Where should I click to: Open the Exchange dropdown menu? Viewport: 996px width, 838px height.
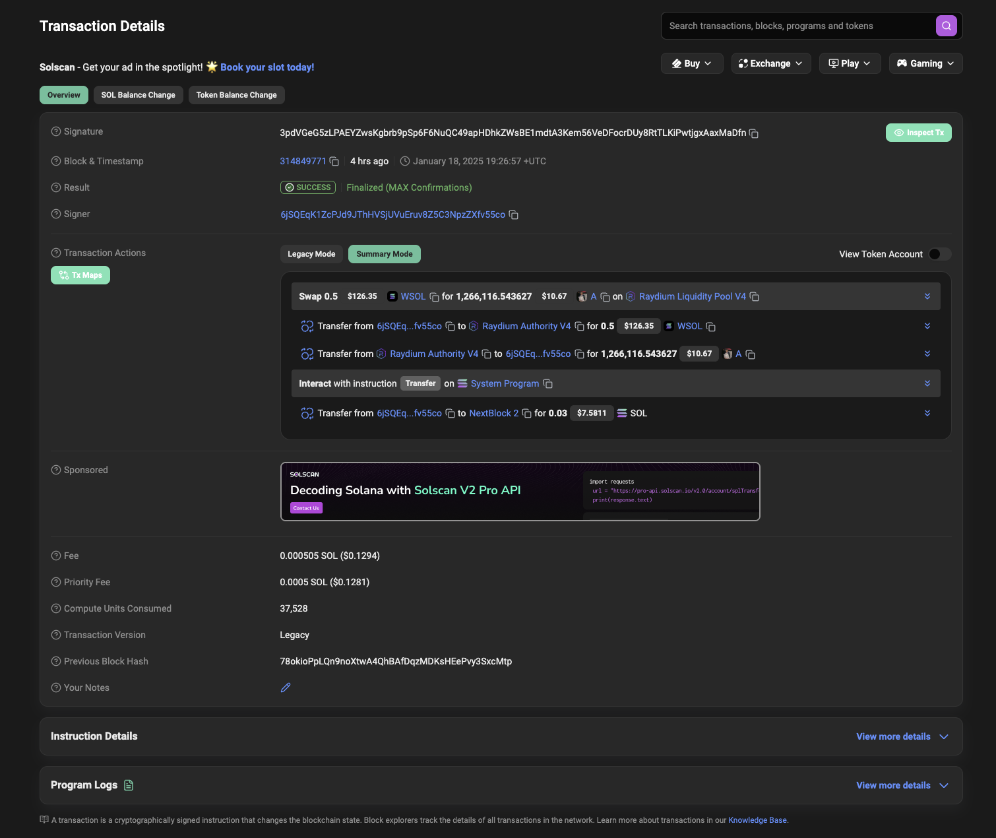[x=770, y=63]
